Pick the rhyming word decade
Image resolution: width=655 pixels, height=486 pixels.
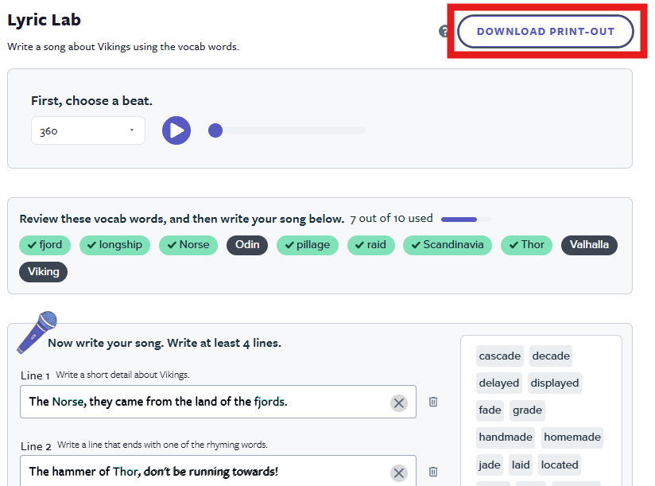551,356
